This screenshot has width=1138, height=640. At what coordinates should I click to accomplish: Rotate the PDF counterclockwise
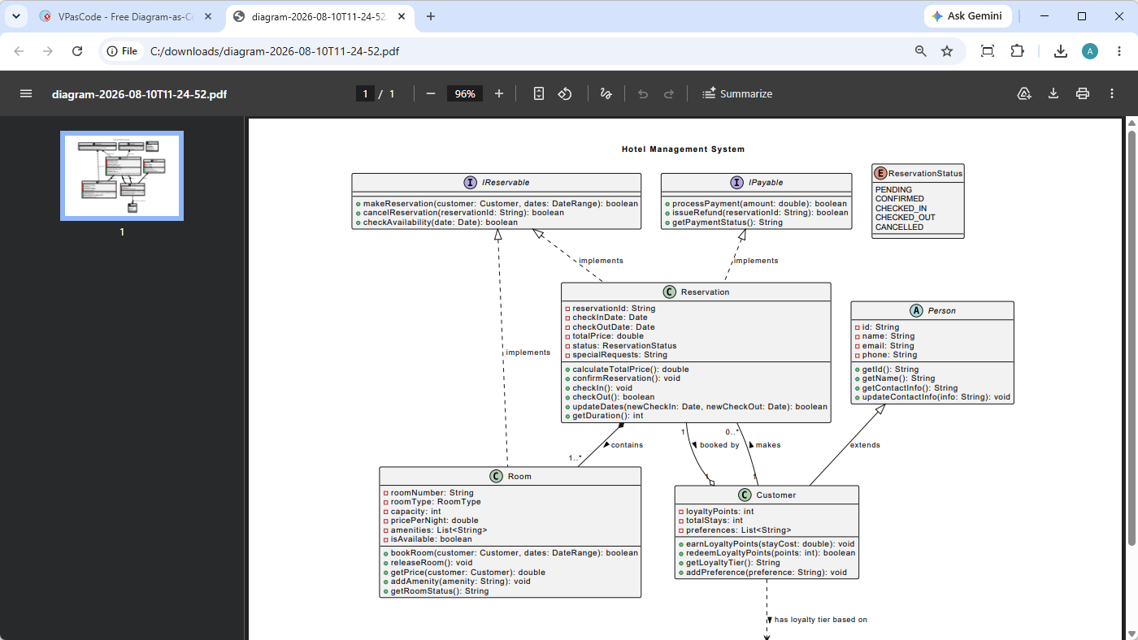pos(565,93)
